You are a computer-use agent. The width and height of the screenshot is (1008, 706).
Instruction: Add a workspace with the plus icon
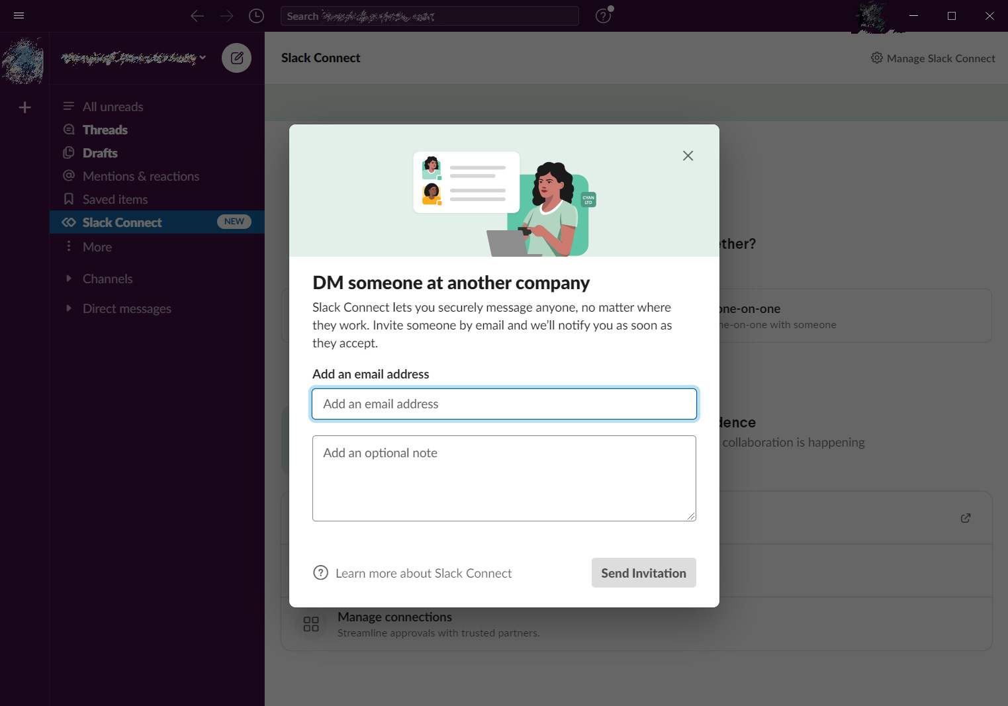point(25,107)
